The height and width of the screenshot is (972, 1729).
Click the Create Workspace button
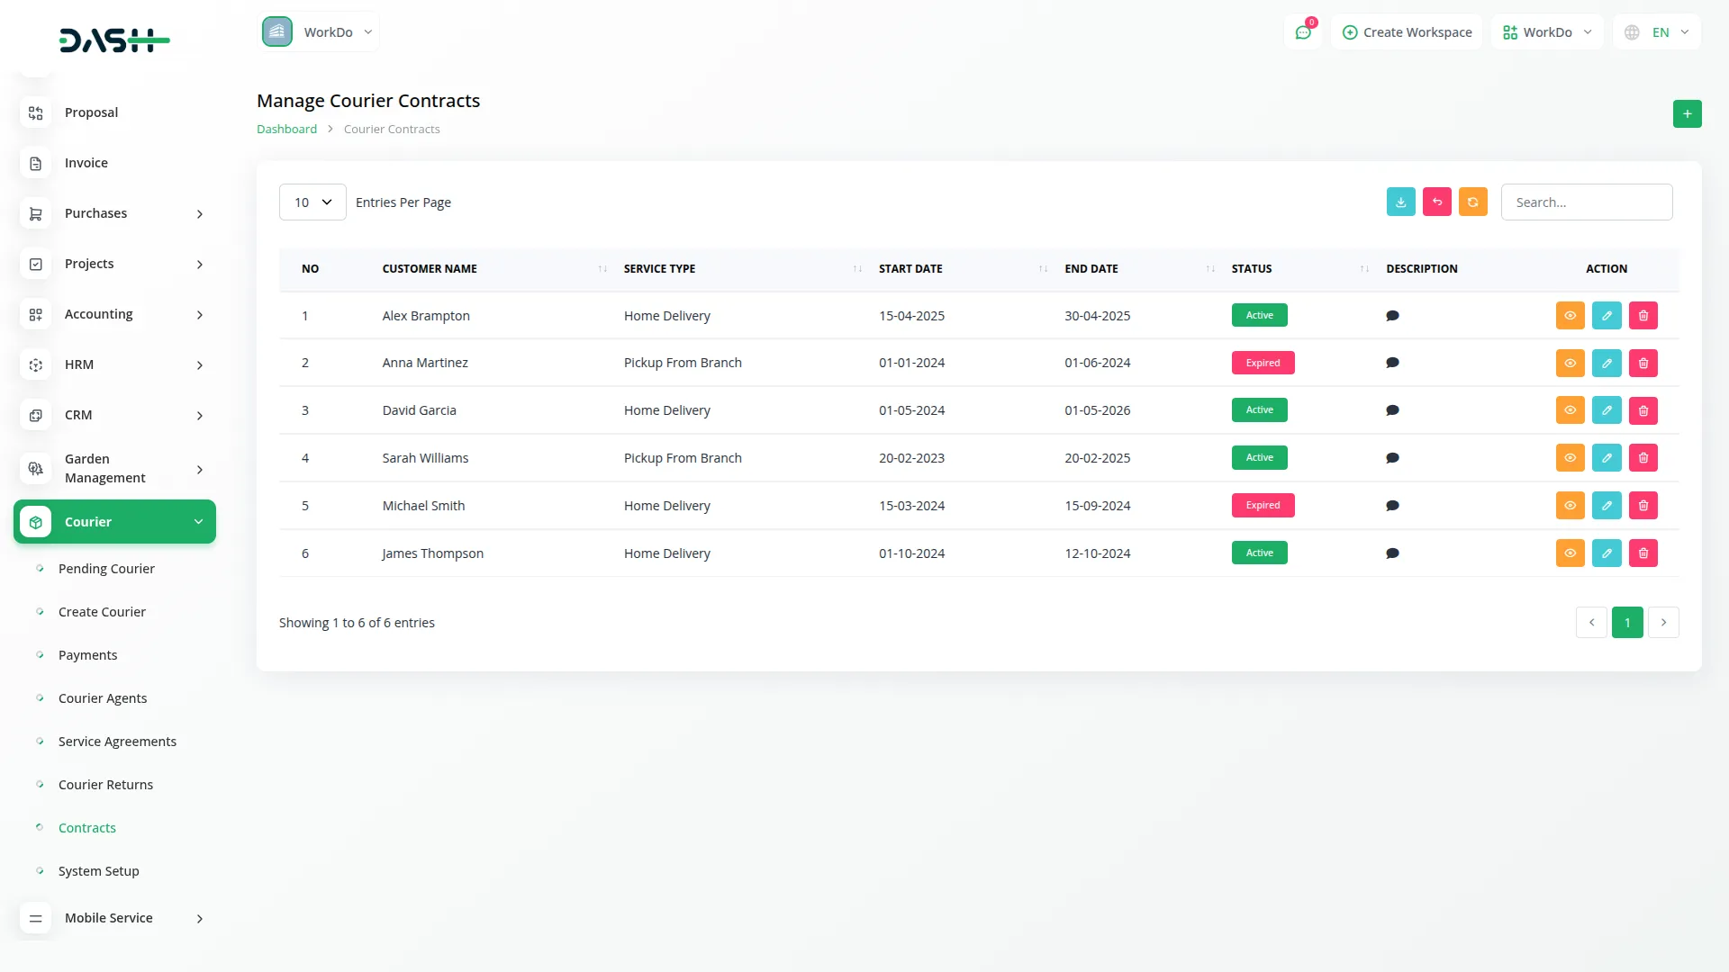[x=1407, y=31]
